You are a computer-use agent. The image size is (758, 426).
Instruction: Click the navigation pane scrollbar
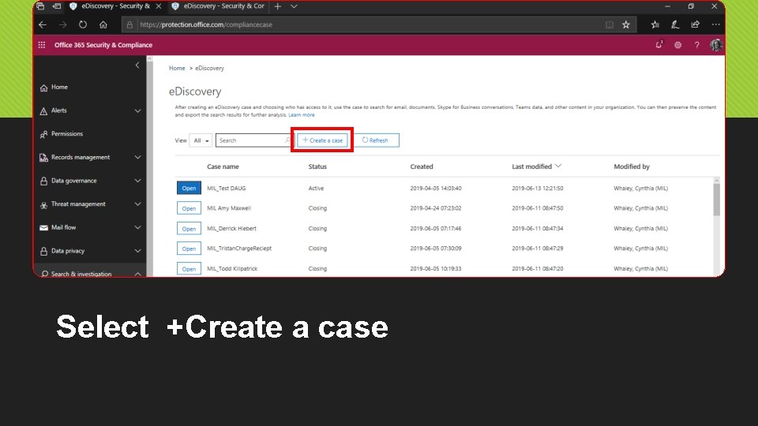click(x=149, y=166)
